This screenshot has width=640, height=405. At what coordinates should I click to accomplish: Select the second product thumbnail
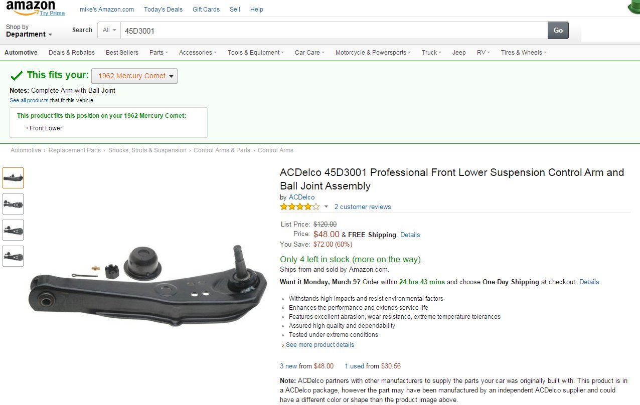click(13, 204)
